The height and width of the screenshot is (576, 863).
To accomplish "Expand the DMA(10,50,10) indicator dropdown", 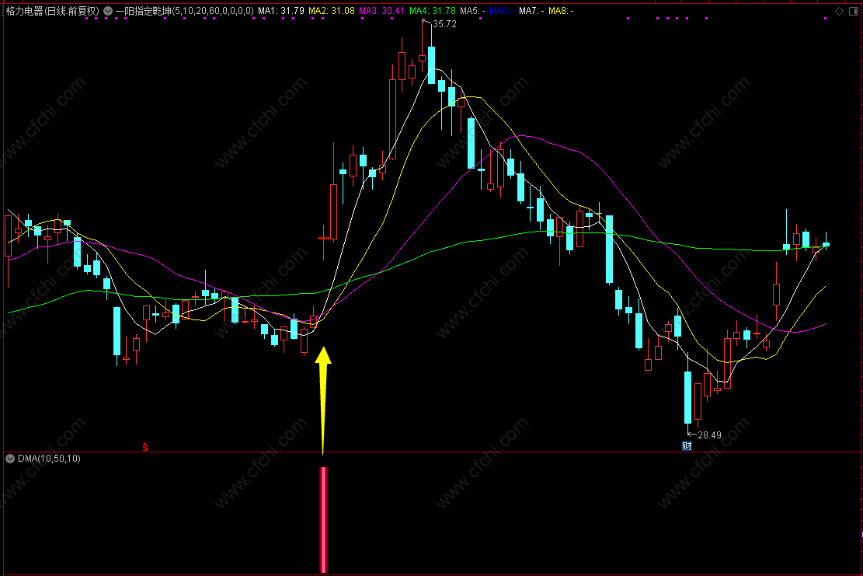I will click(10, 459).
